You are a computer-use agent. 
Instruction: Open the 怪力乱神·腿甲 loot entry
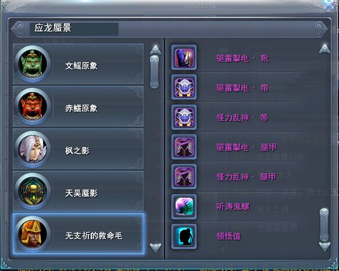click(x=247, y=177)
